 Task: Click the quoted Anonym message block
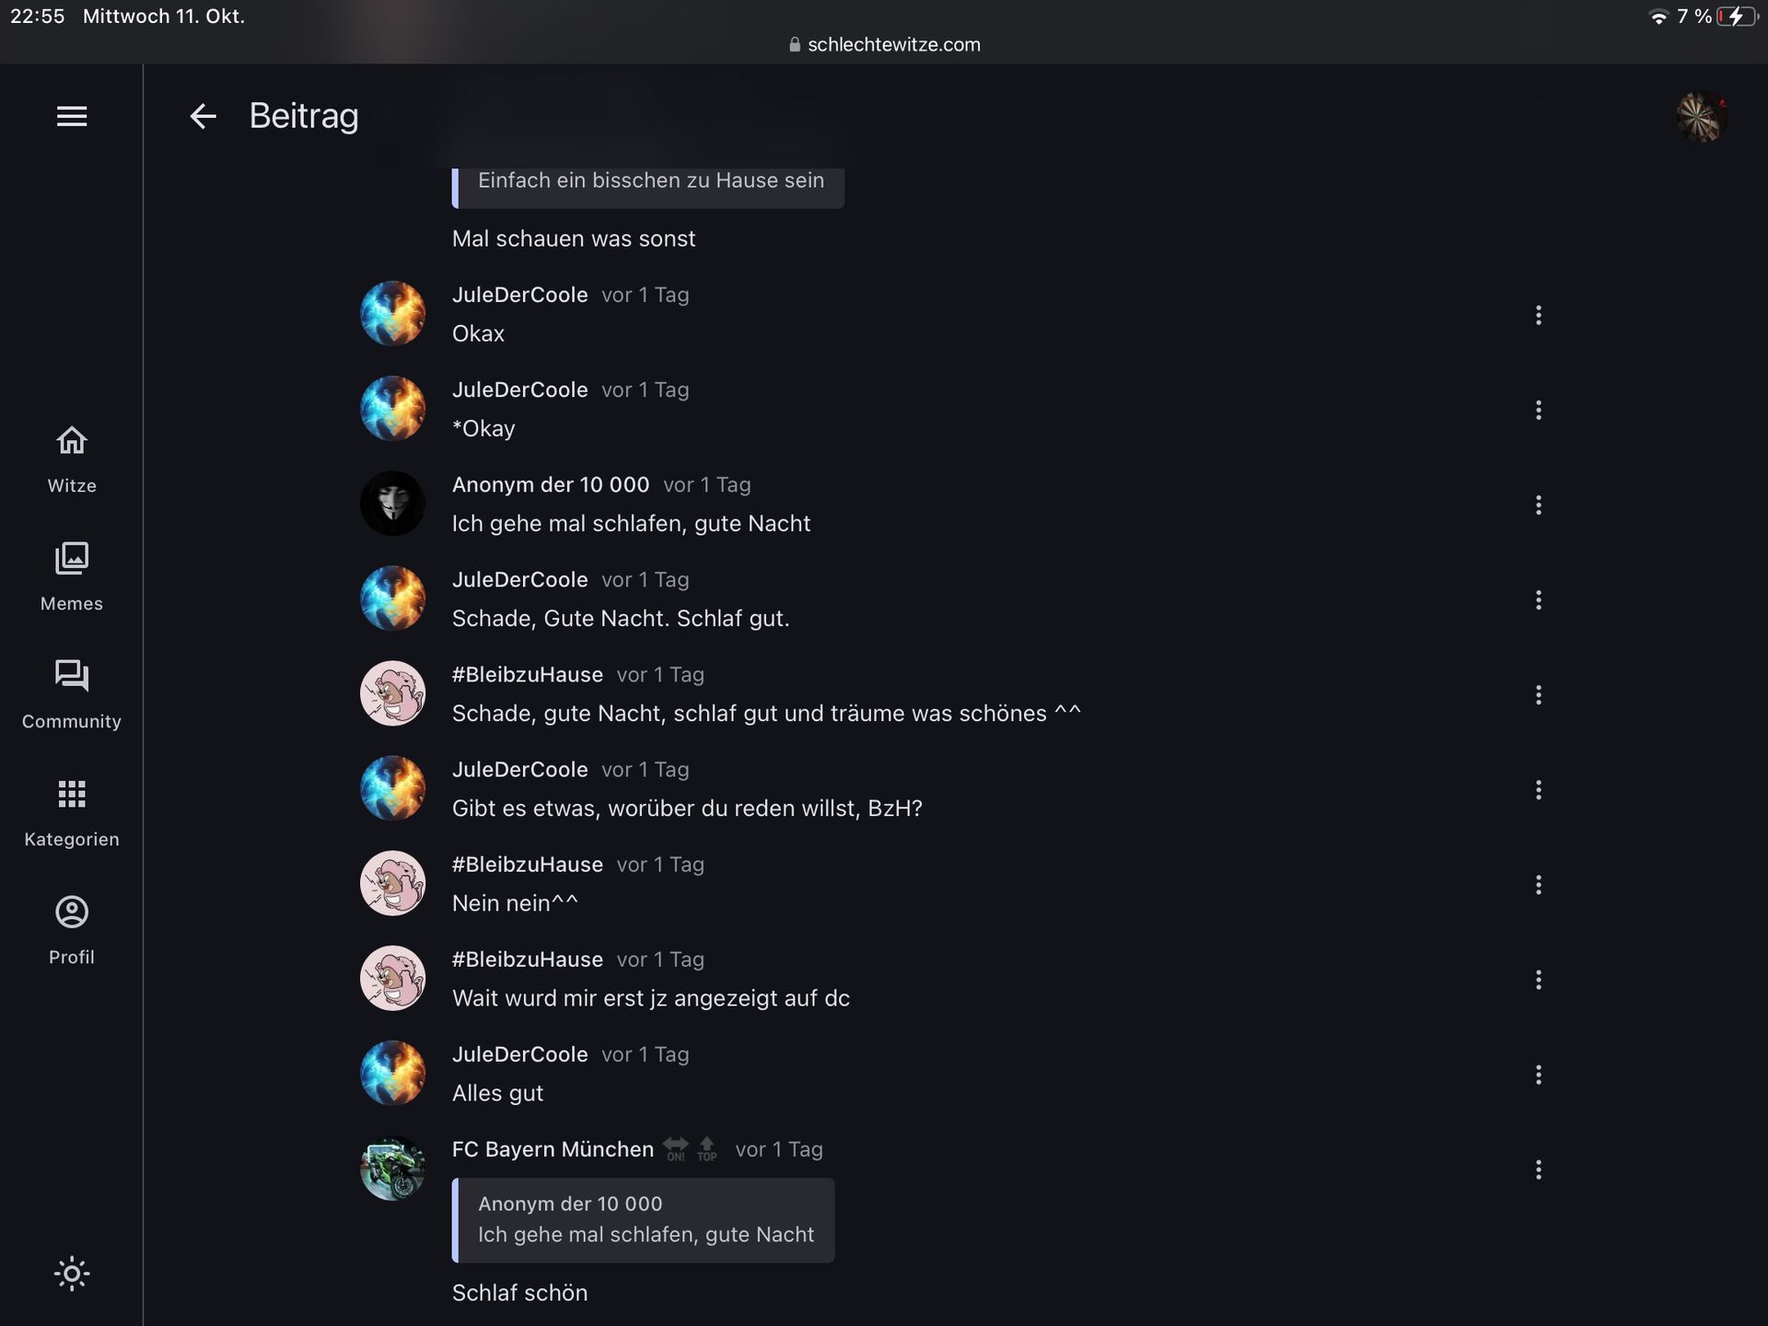coord(645,1220)
